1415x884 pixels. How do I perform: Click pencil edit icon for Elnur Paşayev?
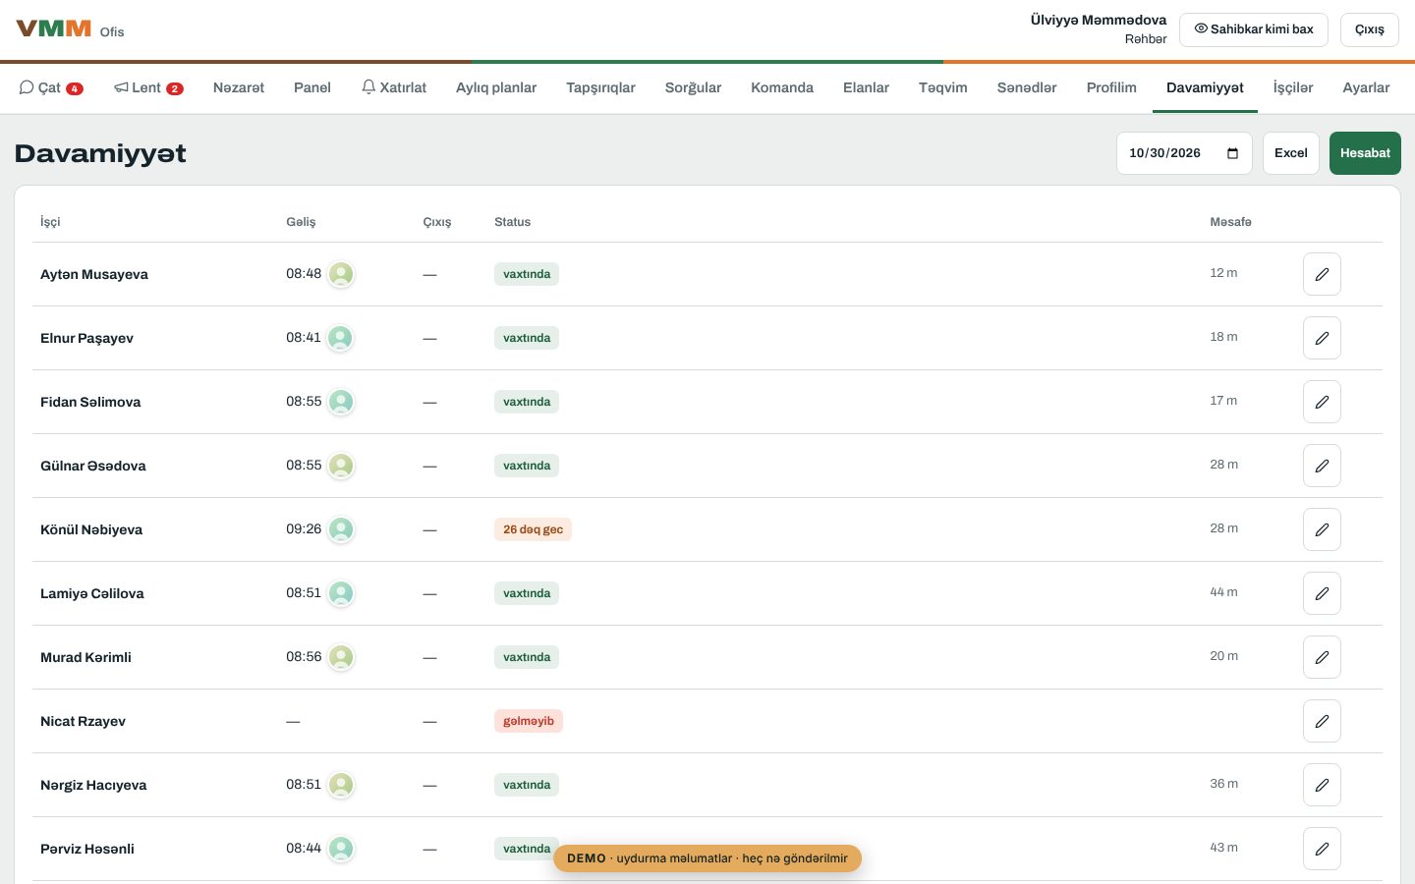(1322, 338)
